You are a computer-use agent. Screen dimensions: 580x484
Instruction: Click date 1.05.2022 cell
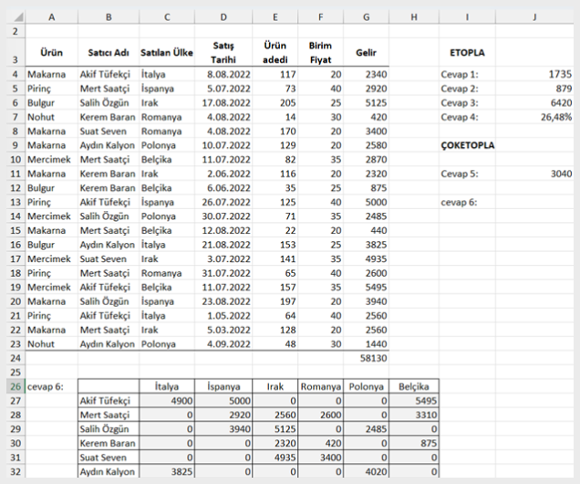[223, 315]
